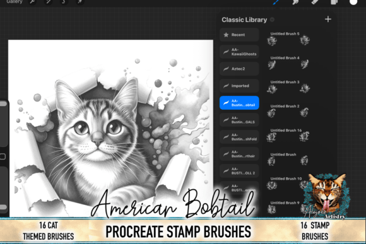The image size is (366, 244).
Task: Open the Recent brushes set
Action: tap(239, 35)
